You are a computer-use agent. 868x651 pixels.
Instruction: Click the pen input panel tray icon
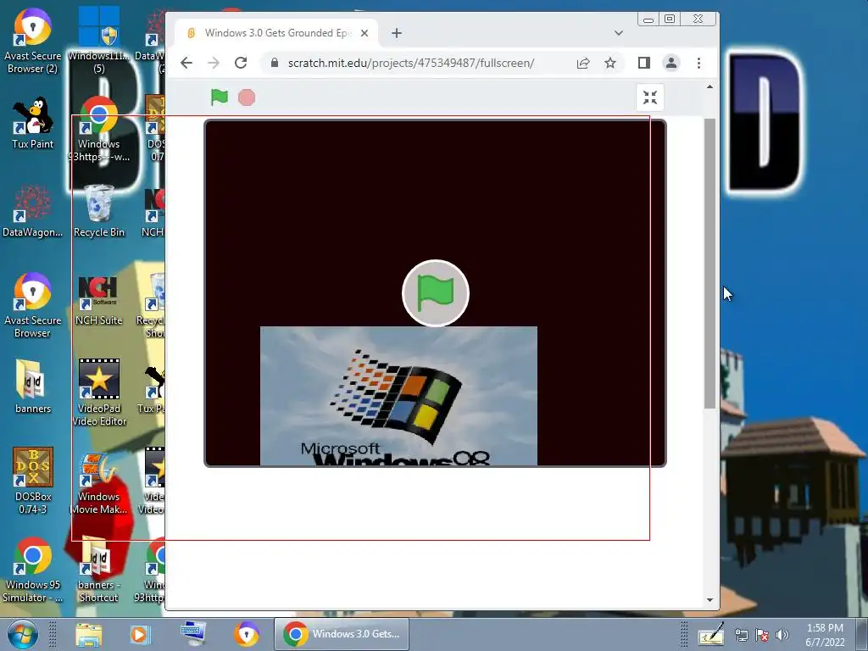pos(711,634)
